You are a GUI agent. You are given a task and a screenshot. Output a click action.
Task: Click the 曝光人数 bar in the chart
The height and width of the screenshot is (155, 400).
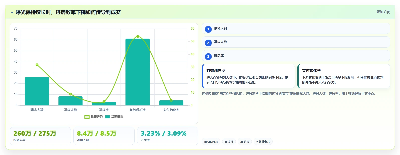click(37, 91)
